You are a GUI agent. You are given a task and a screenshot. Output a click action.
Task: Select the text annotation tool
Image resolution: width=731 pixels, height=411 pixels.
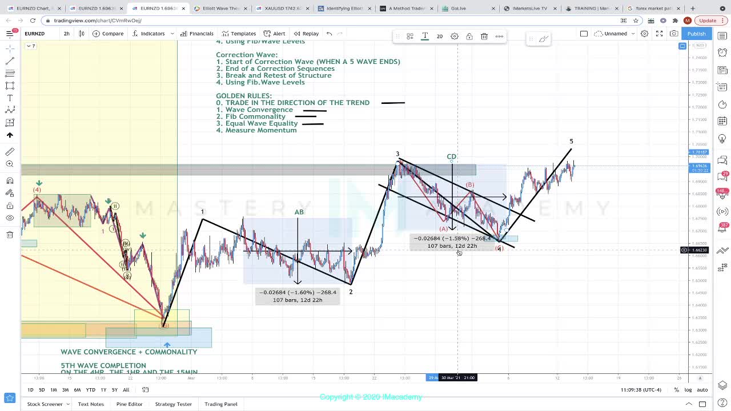pos(10,98)
